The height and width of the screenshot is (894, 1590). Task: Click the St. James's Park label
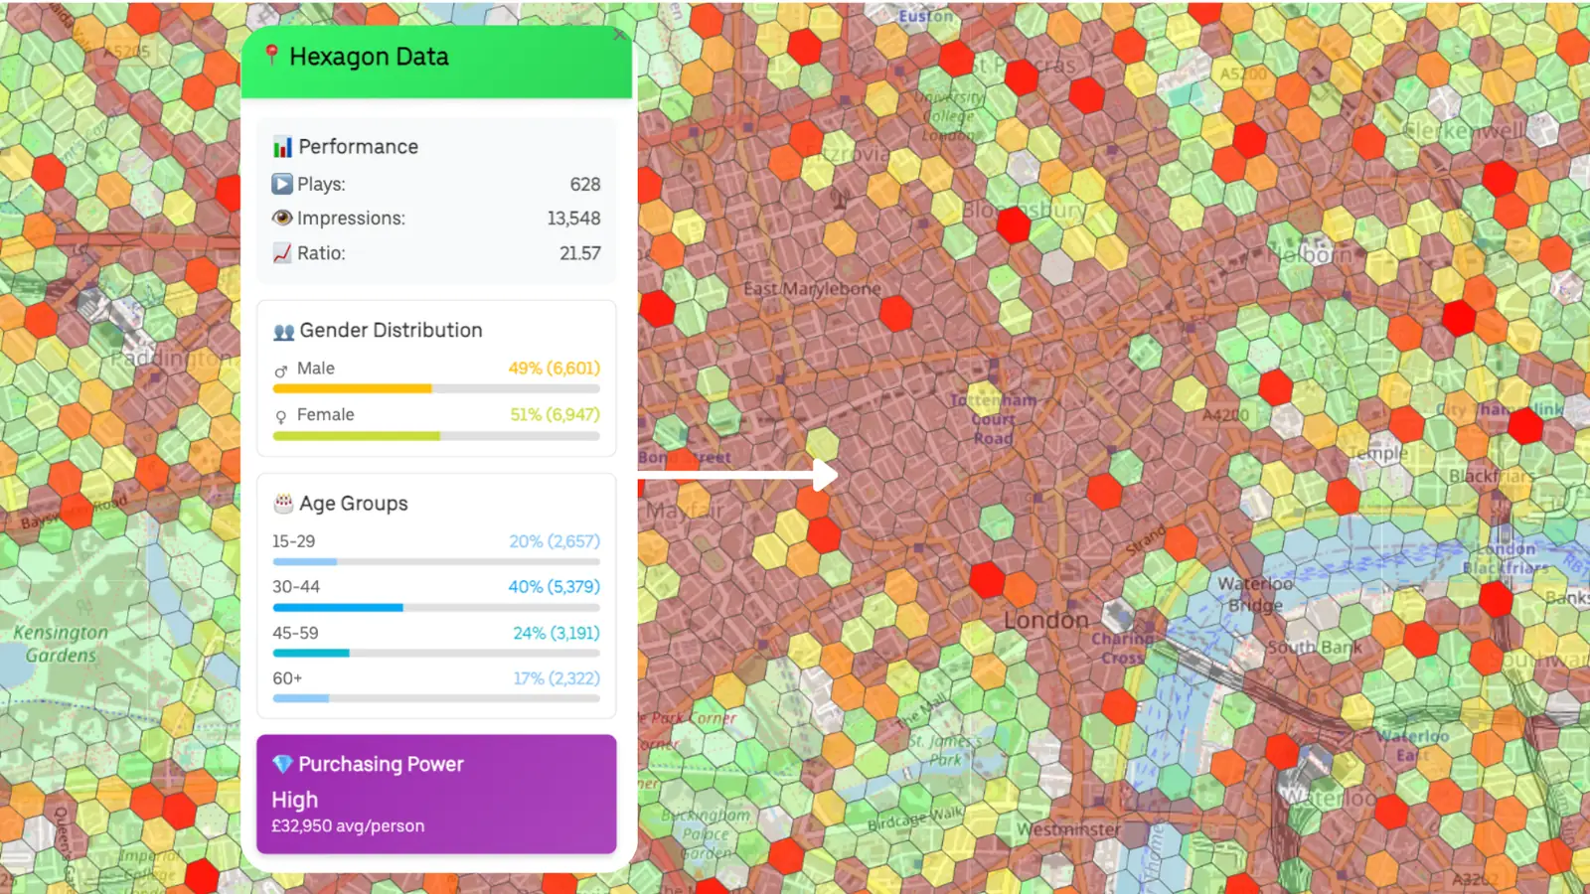point(944,750)
